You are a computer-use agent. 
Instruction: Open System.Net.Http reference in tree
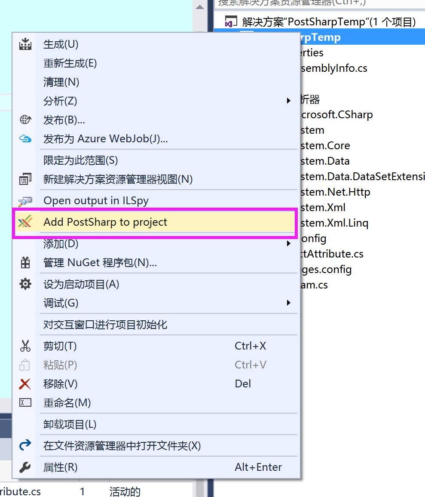tap(335, 192)
